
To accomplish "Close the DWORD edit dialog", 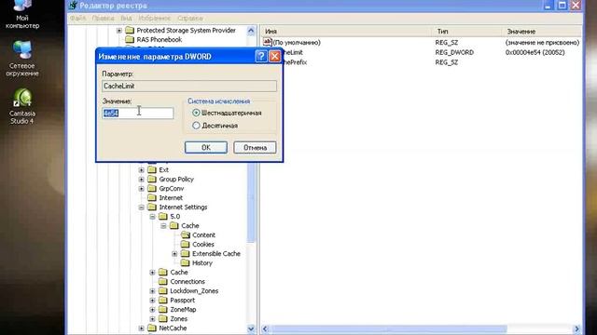I will coord(274,56).
